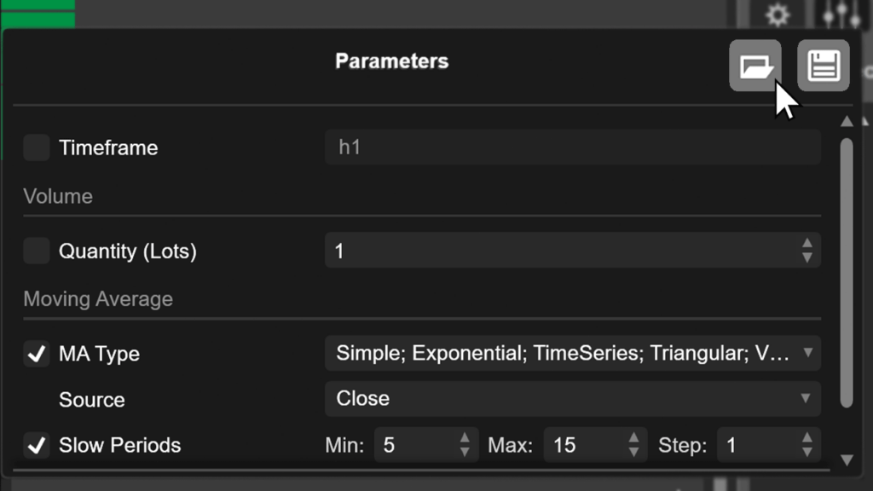The height and width of the screenshot is (491, 873).
Task: Open settings gear icon above the panel
Action: 777,14
